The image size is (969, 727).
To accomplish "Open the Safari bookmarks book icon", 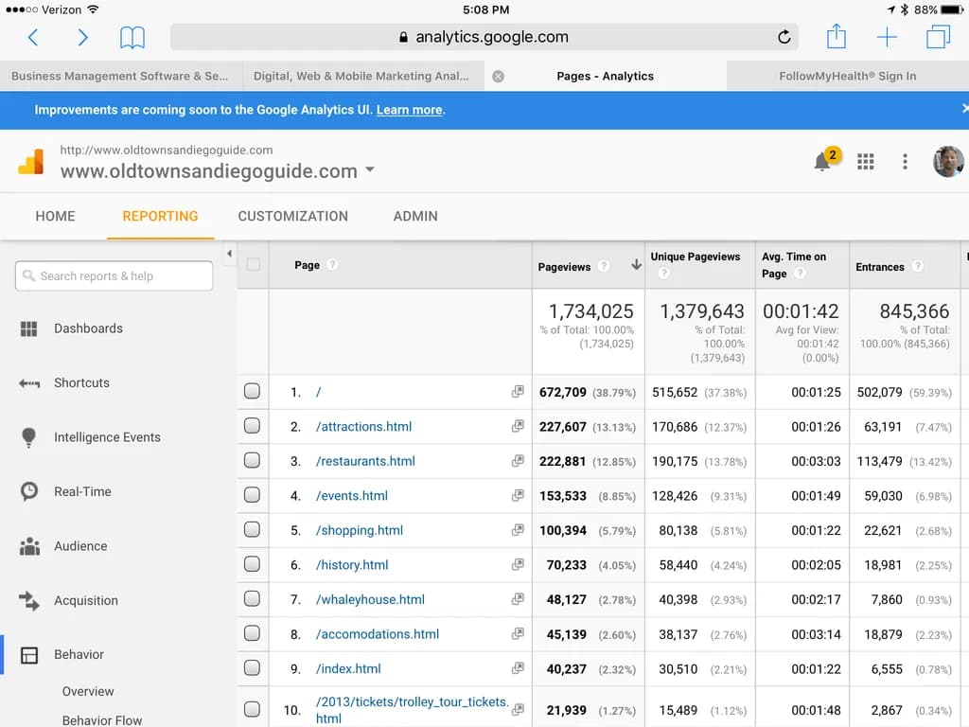I will [x=132, y=37].
